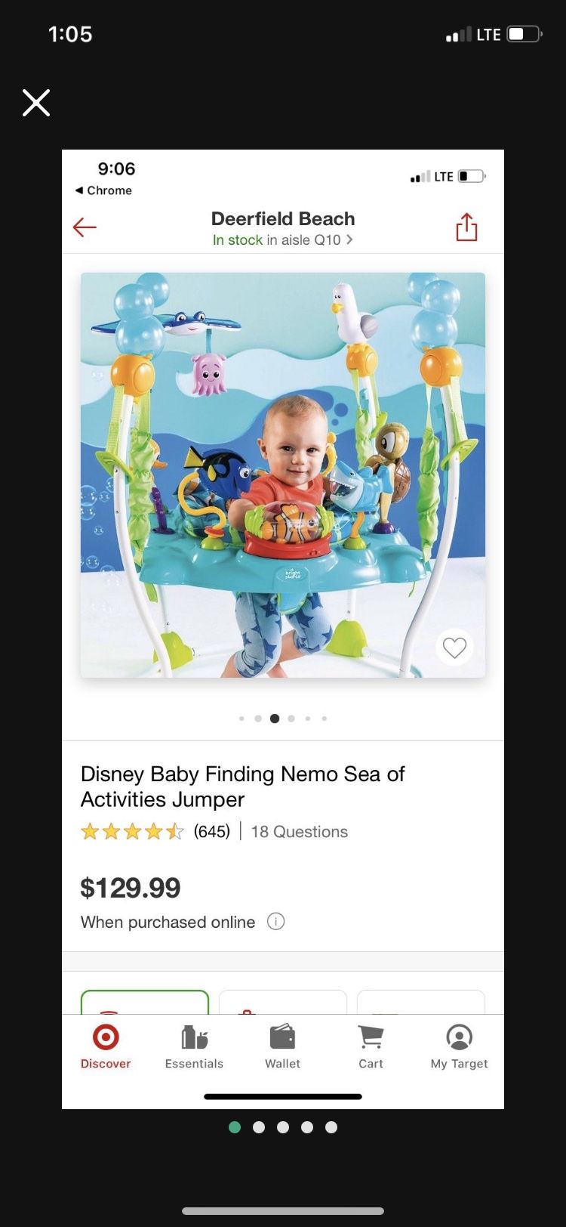The image size is (566, 1227).
Task: Open the Essentials tab
Action: [194, 1046]
